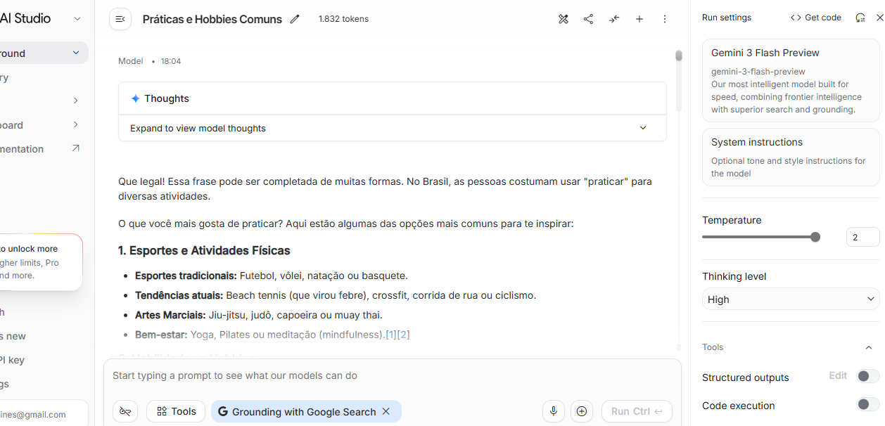Edit the title with pencil icon
This screenshot has width=885, height=426.
point(295,19)
